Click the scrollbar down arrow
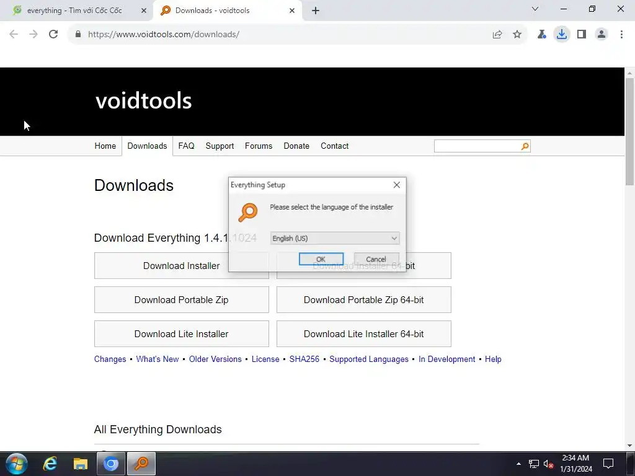The height and width of the screenshot is (476, 635). [629, 446]
